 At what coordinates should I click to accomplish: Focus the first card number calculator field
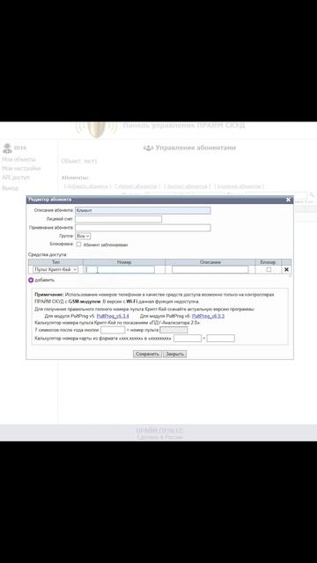point(188,338)
